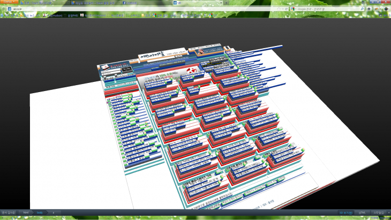Viewport: 391px width, 220px height.
Task: Toggle the 3D view button
Action: (x=345, y=213)
